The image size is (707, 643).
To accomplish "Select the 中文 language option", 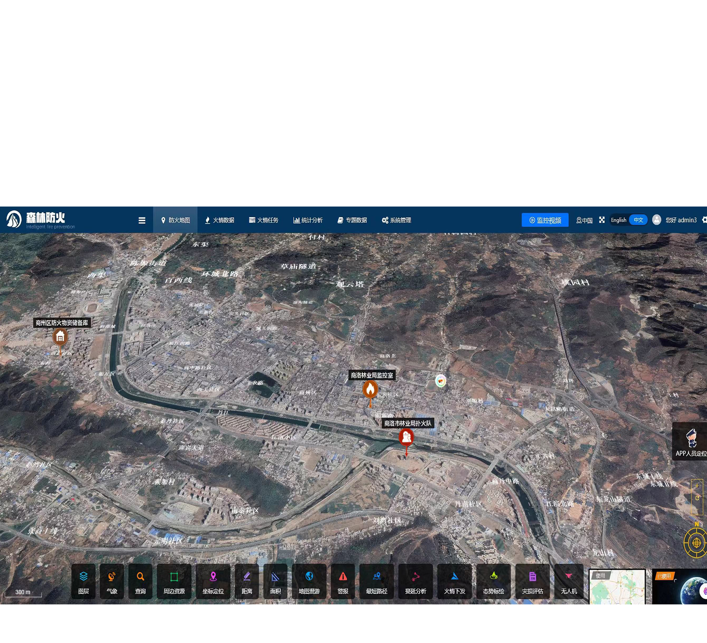I will point(638,220).
